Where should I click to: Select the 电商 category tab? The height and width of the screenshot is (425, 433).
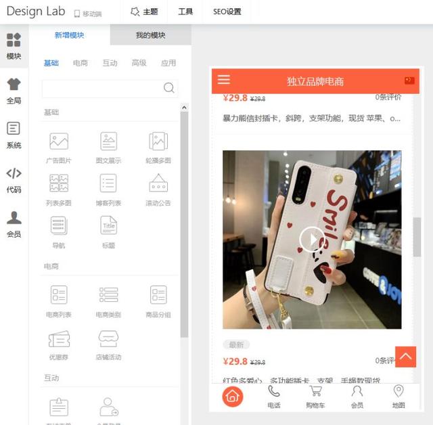pyautogui.click(x=81, y=63)
